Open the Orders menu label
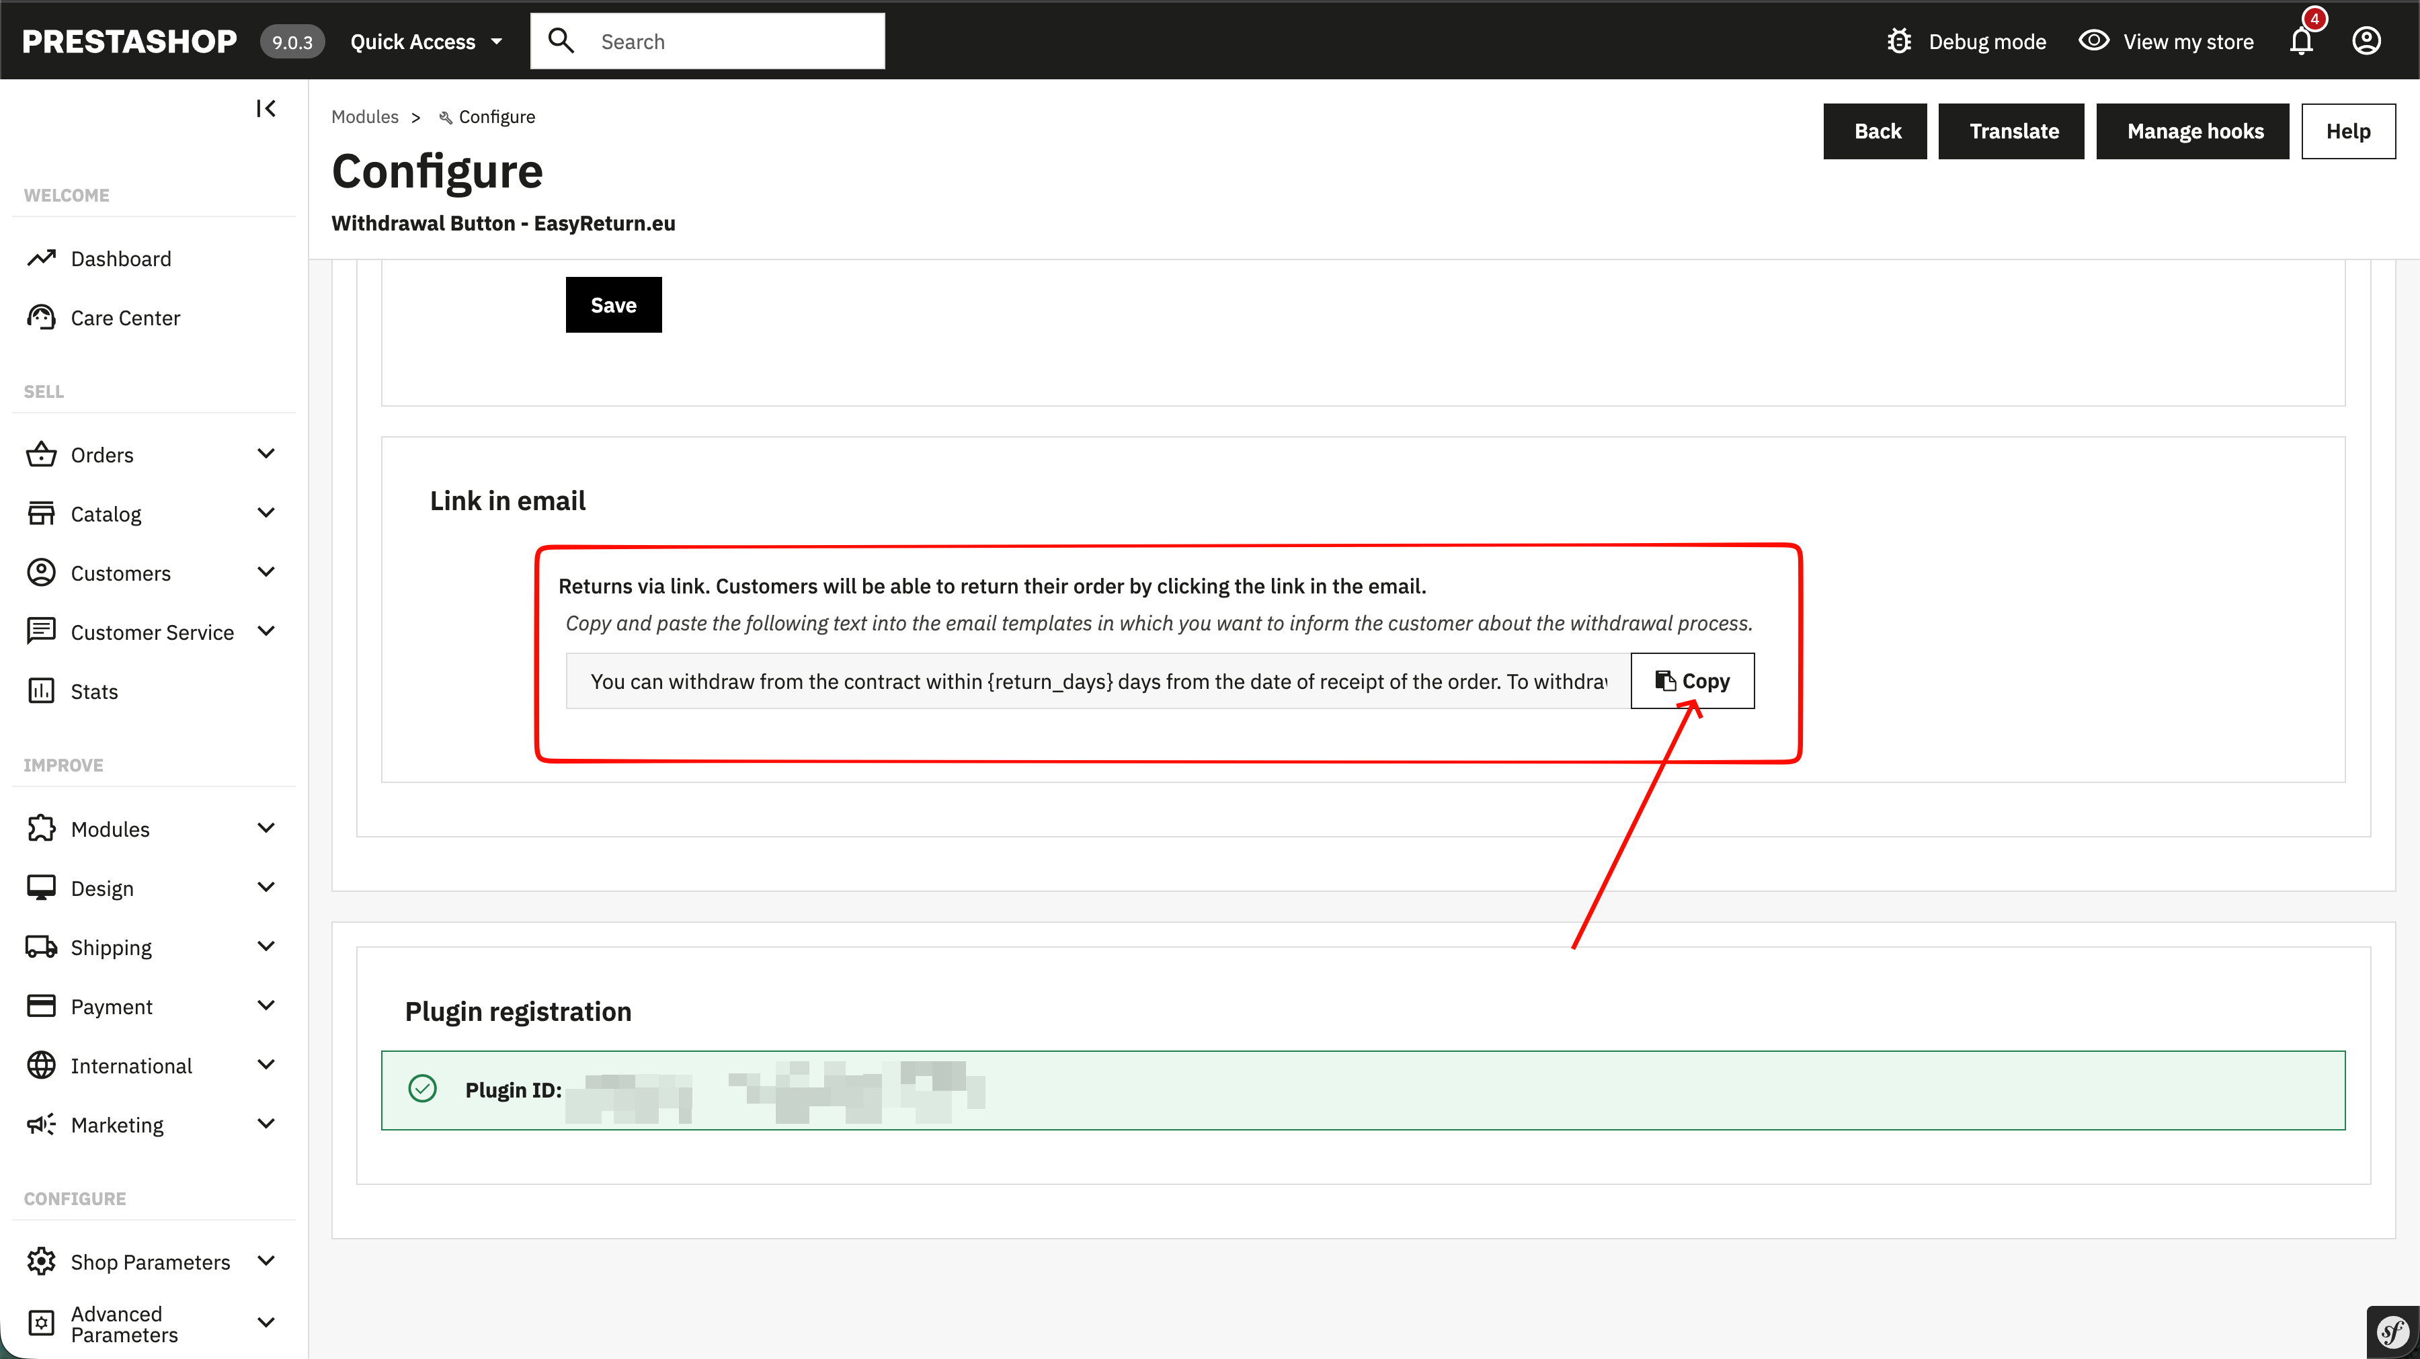The width and height of the screenshot is (2420, 1359). 102,454
